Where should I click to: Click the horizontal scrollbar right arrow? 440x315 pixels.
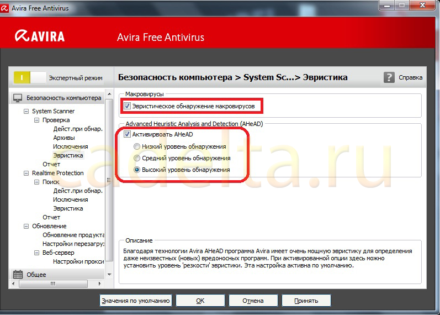point(99,284)
